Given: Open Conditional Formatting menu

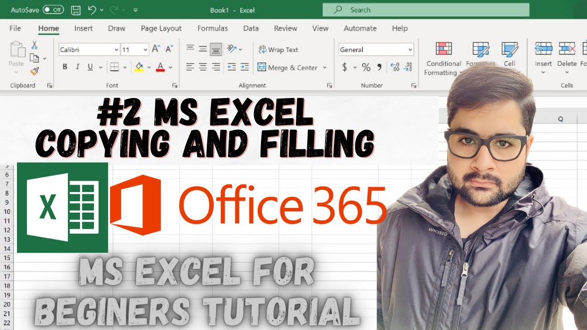Looking at the screenshot, I should (x=443, y=59).
